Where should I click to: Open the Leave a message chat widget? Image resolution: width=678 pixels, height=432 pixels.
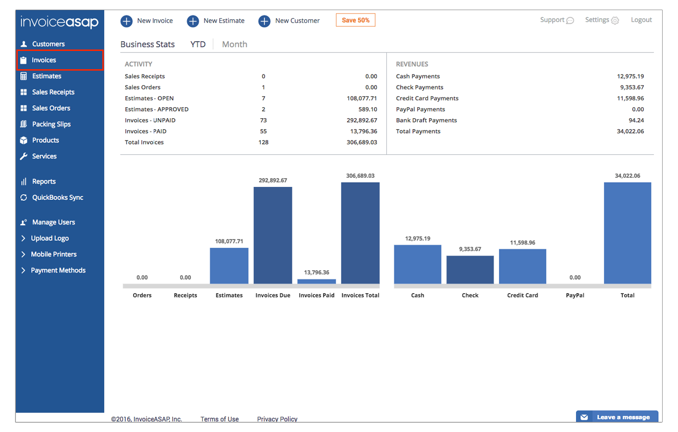pyautogui.click(x=617, y=417)
